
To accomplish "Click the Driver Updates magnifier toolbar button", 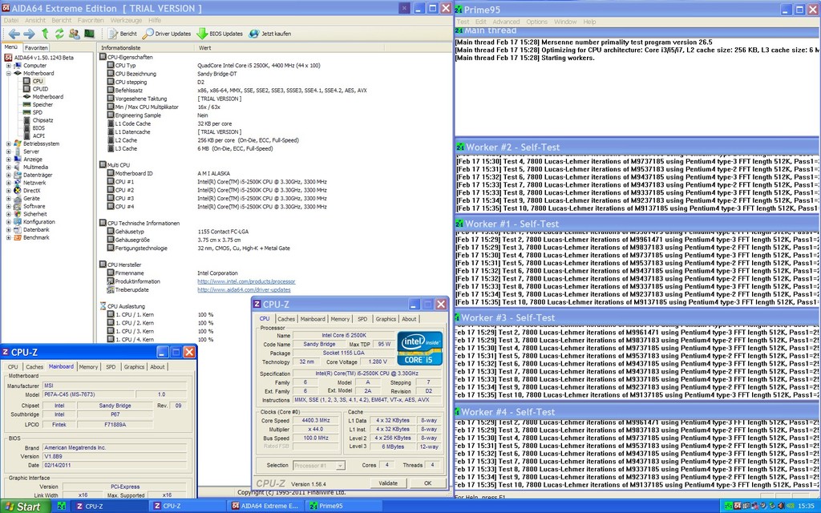I will point(167,34).
